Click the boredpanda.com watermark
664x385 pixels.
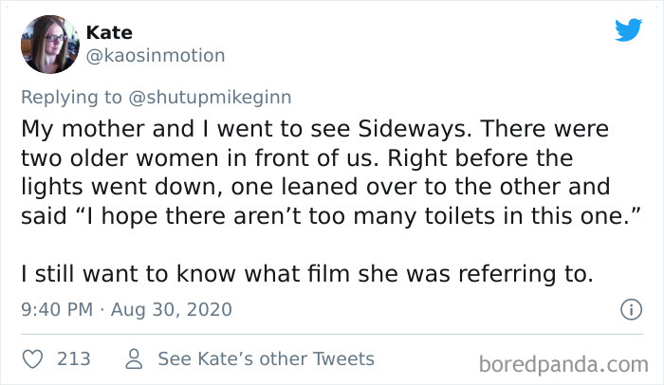tap(565, 363)
